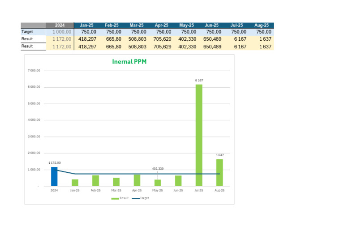
Task: Select the Mar-25 table header cell
Action: point(137,25)
